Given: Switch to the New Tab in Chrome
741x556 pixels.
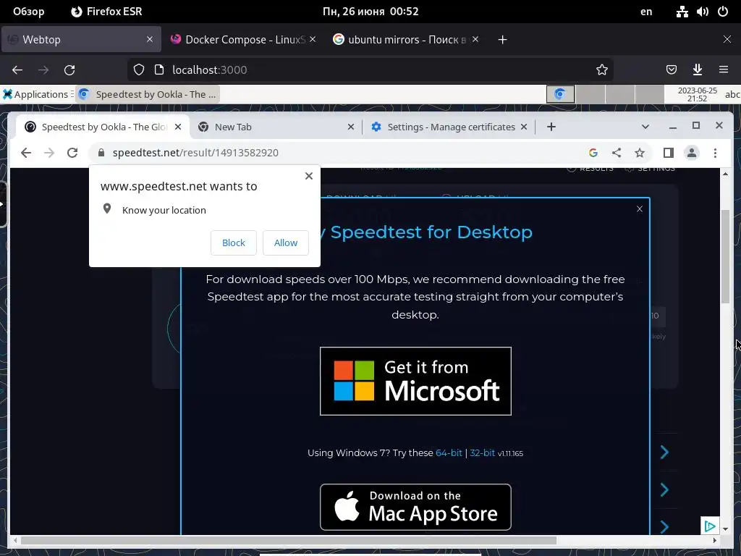Looking at the screenshot, I should [x=276, y=127].
